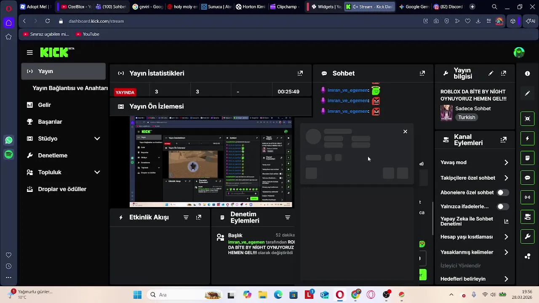Open the weather widget Yağmurlu günler
The width and height of the screenshot is (539, 303).
(x=29, y=294)
